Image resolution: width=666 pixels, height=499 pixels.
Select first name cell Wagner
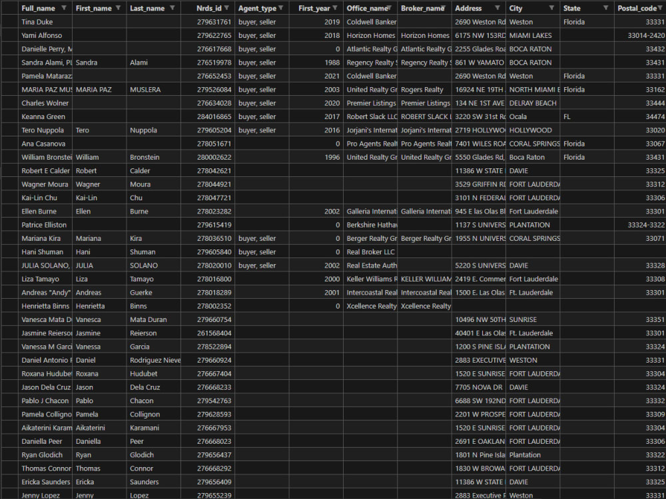point(99,184)
